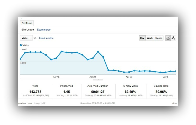The image size is (196, 125).
Task: Go to next image link
Action: click(30, 103)
